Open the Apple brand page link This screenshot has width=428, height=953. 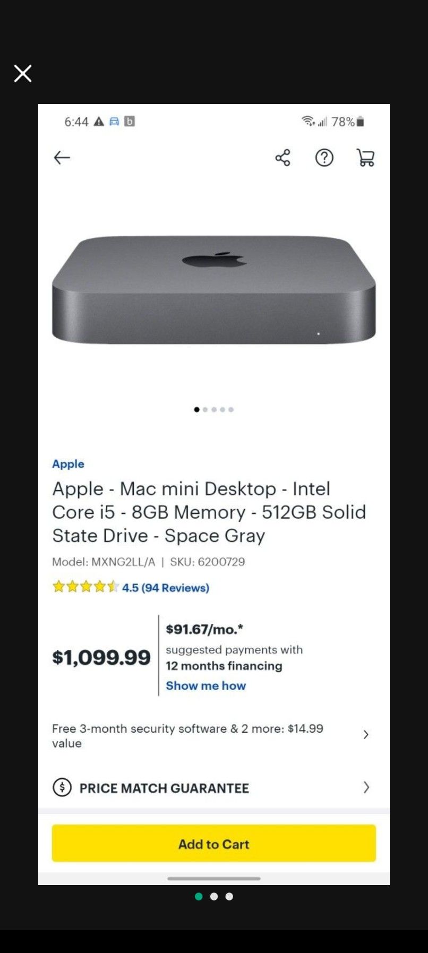[68, 463]
